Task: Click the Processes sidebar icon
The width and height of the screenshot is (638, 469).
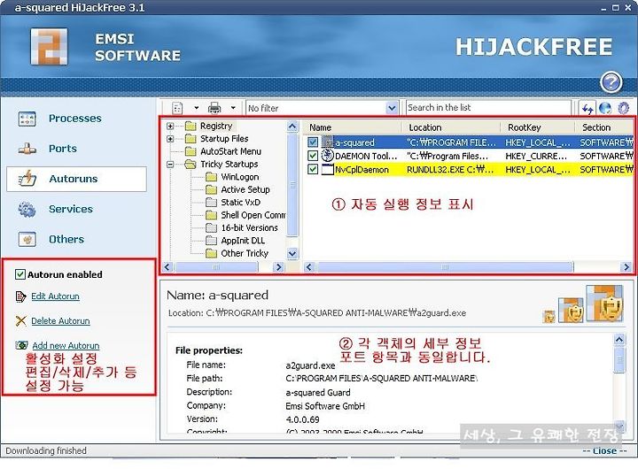Action: click(x=27, y=119)
